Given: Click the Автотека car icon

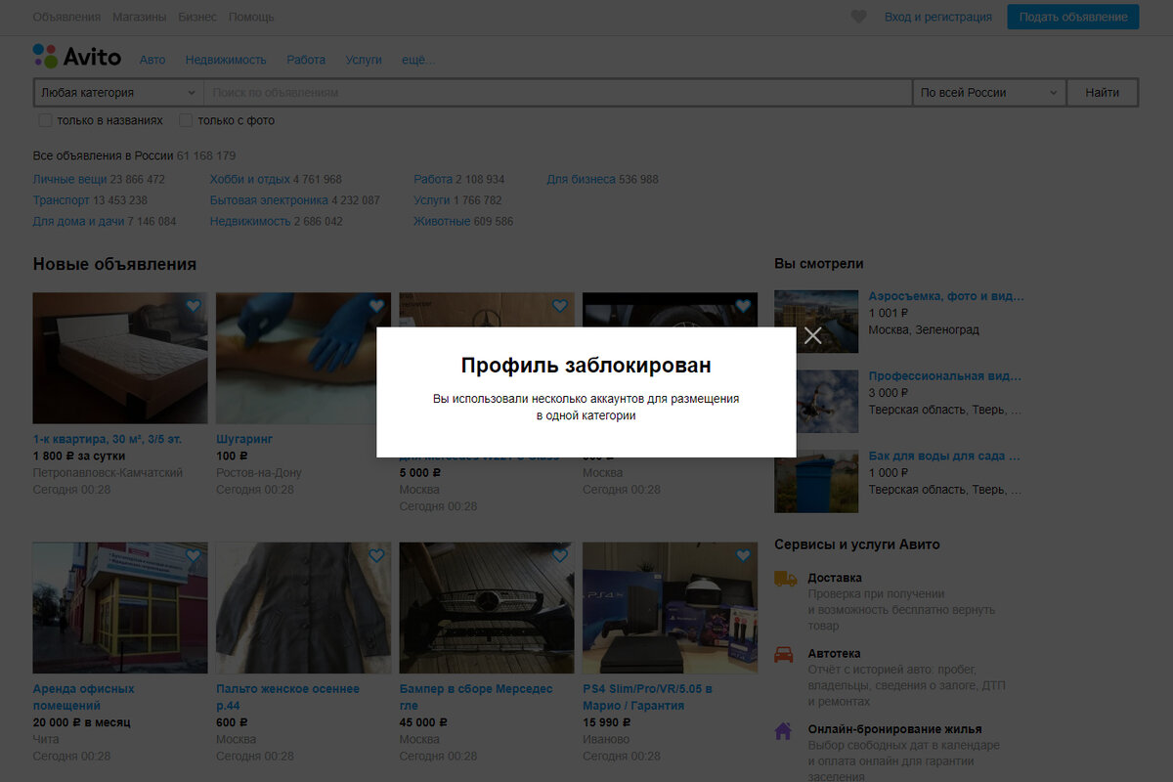Looking at the screenshot, I should (x=784, y=654).
